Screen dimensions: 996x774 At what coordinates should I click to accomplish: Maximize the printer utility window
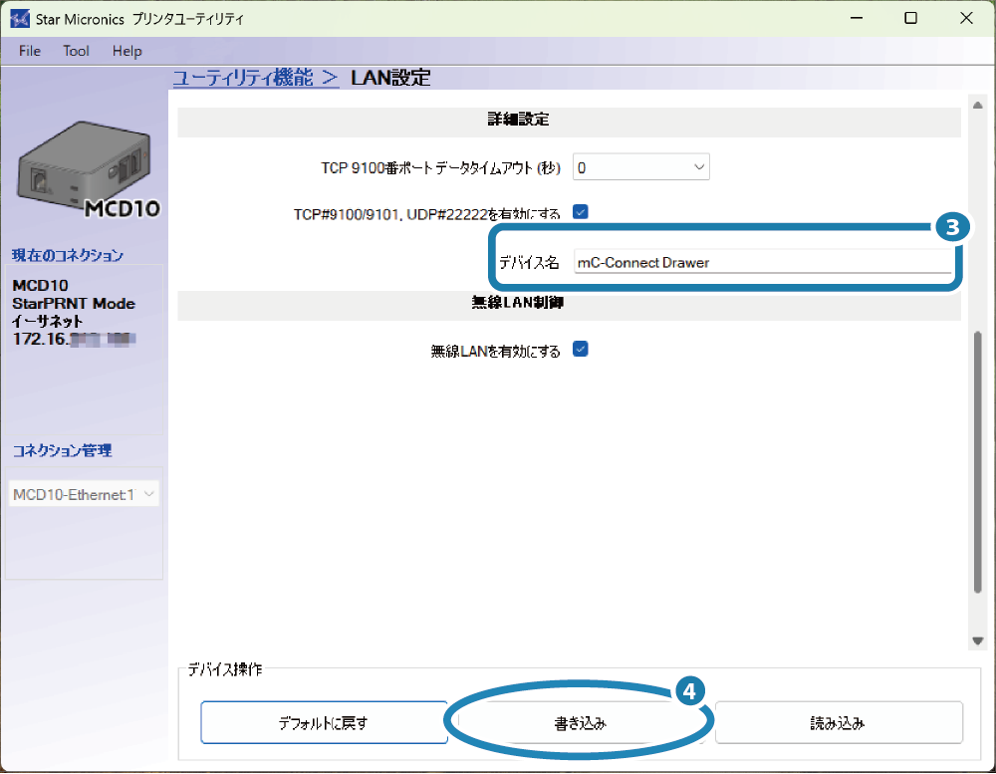pos(910,19)
